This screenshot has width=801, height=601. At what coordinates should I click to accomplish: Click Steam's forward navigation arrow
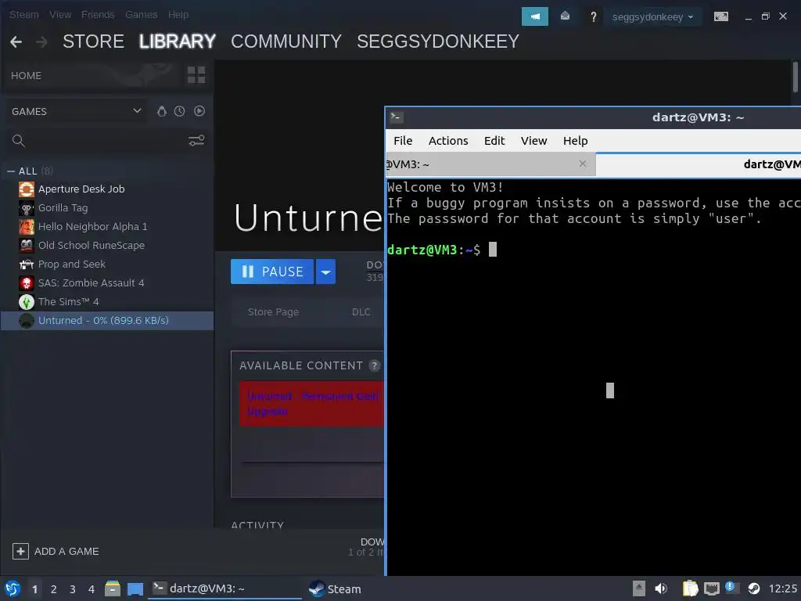point(41,41)
